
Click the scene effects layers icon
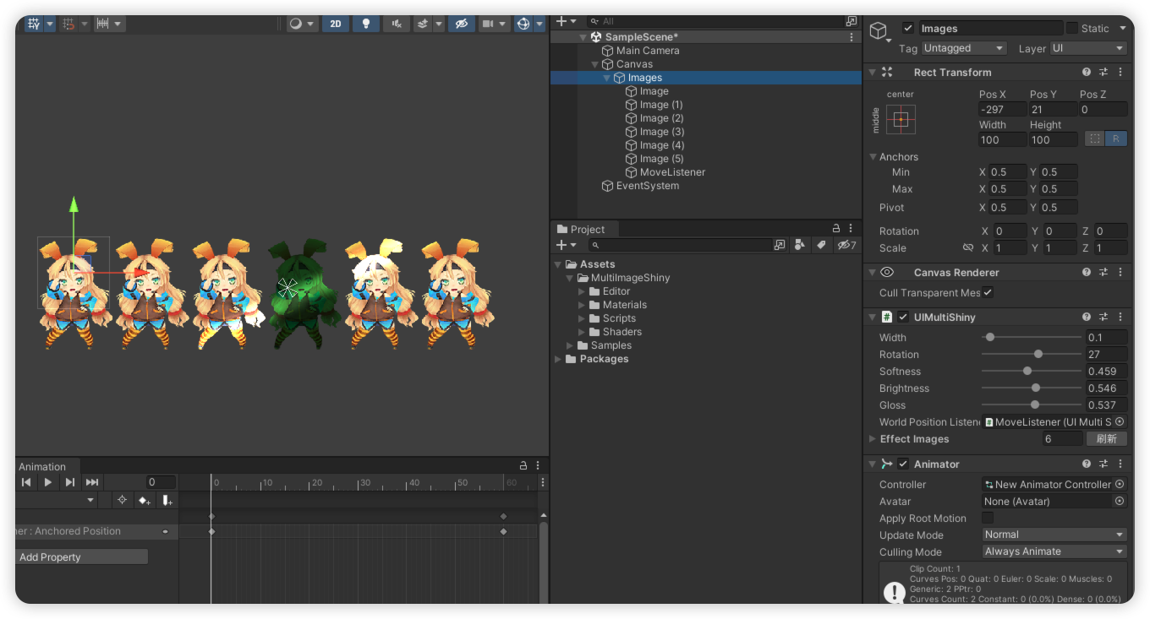423,24
